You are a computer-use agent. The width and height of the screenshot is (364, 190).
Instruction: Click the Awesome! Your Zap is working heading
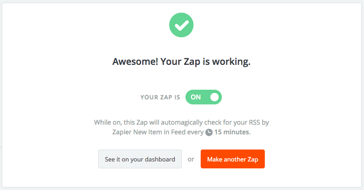click(x=181, y=62)
